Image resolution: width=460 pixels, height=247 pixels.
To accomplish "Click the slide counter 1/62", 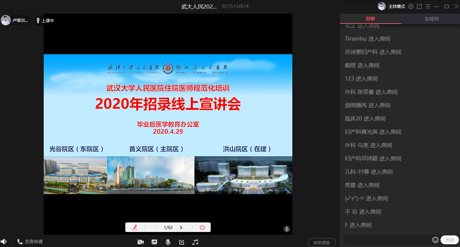I will coord(168,227).
